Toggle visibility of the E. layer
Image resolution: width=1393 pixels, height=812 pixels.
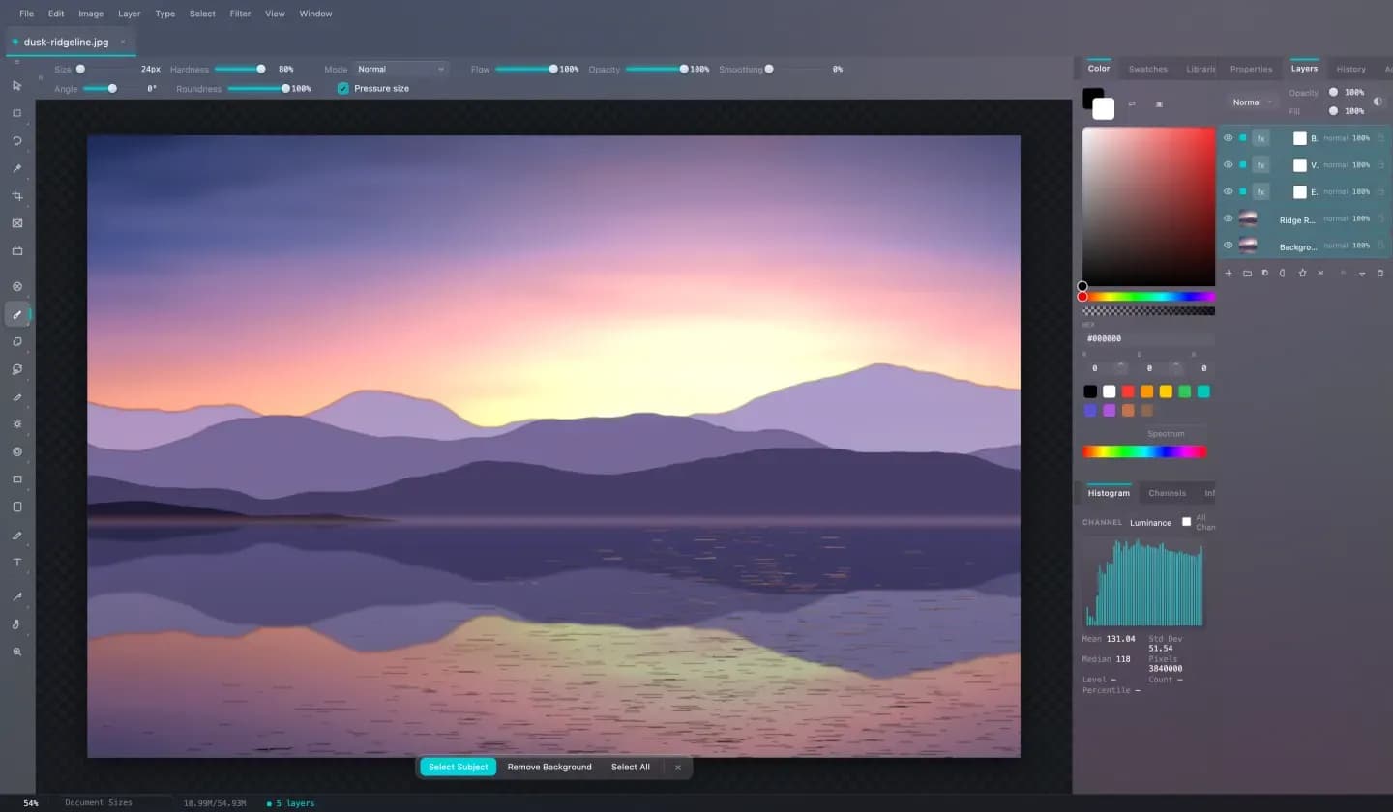click(1229, 191)
